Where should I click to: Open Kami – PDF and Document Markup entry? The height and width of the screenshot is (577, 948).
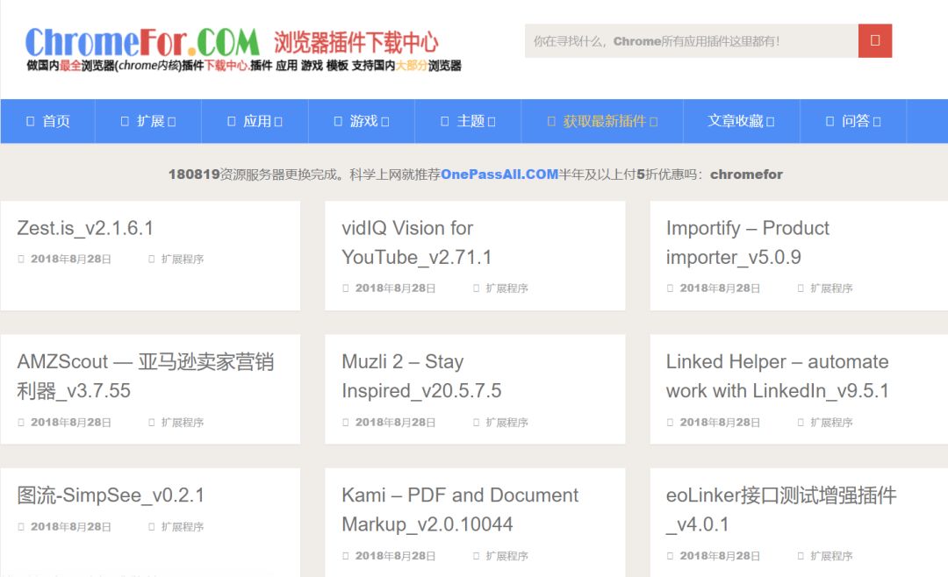pyautogui.click(x=460, y=510)
